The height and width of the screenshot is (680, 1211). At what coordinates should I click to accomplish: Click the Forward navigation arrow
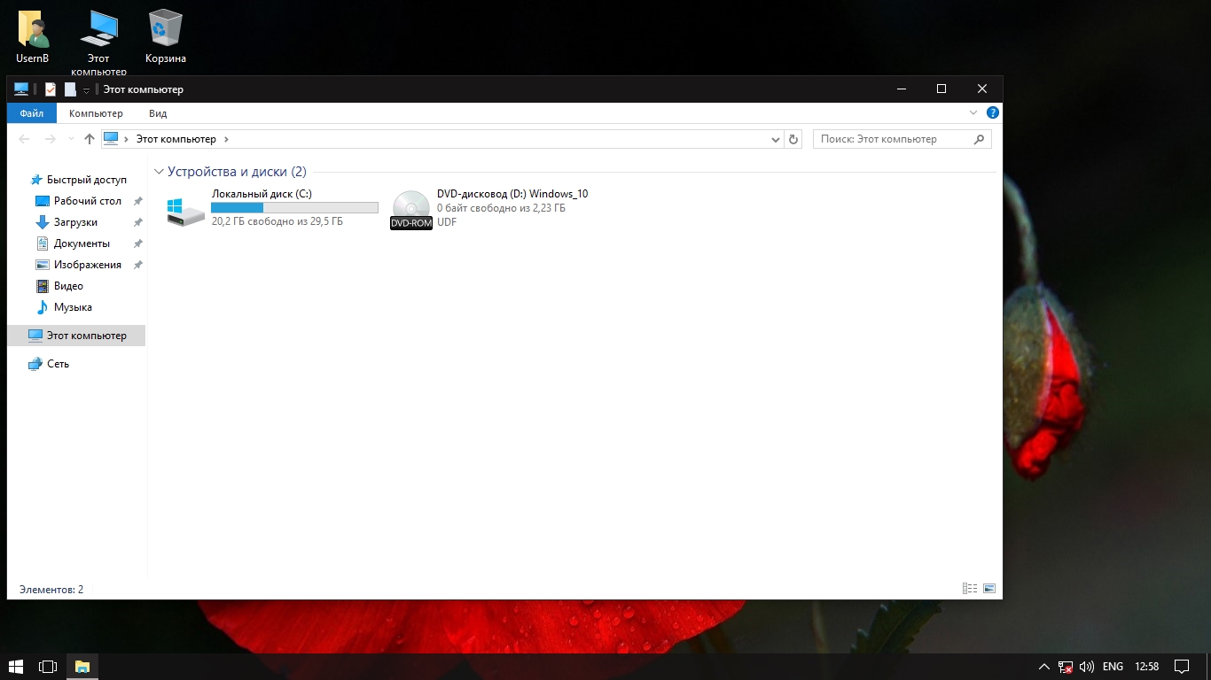click(51, 139)
